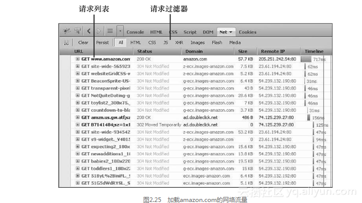362x203 pixels.
Task: Sort by the Size column header
Action: tap(243, 51)
